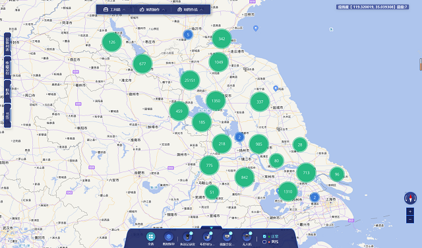Open the 25151 device cluster marker
This screenshot has height=248, width=422.
pos(190,80)
